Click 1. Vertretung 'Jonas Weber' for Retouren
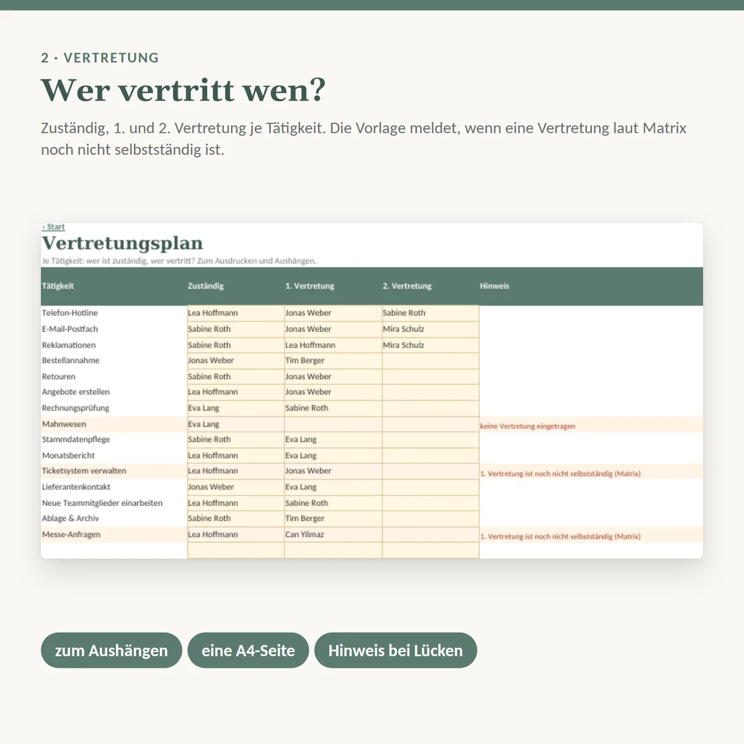This screenshot has width=744, height=744. 333,376
